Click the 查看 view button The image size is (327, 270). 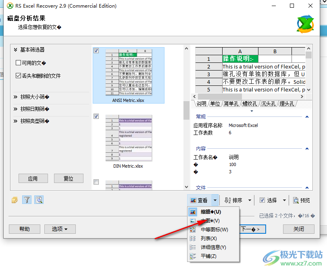[199, 200]
